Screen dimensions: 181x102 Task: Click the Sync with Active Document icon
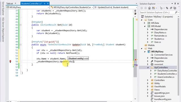(x=167, y=8)
